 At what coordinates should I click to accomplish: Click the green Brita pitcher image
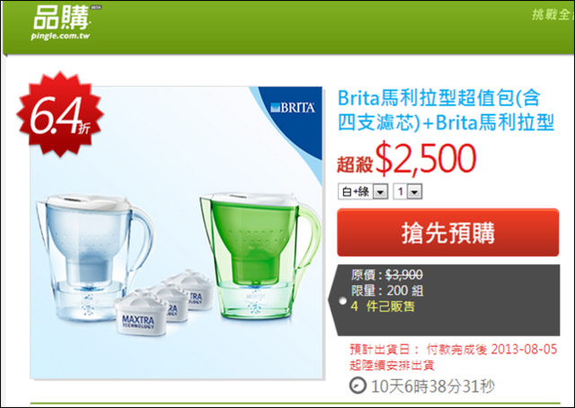(x=260, y=255)
